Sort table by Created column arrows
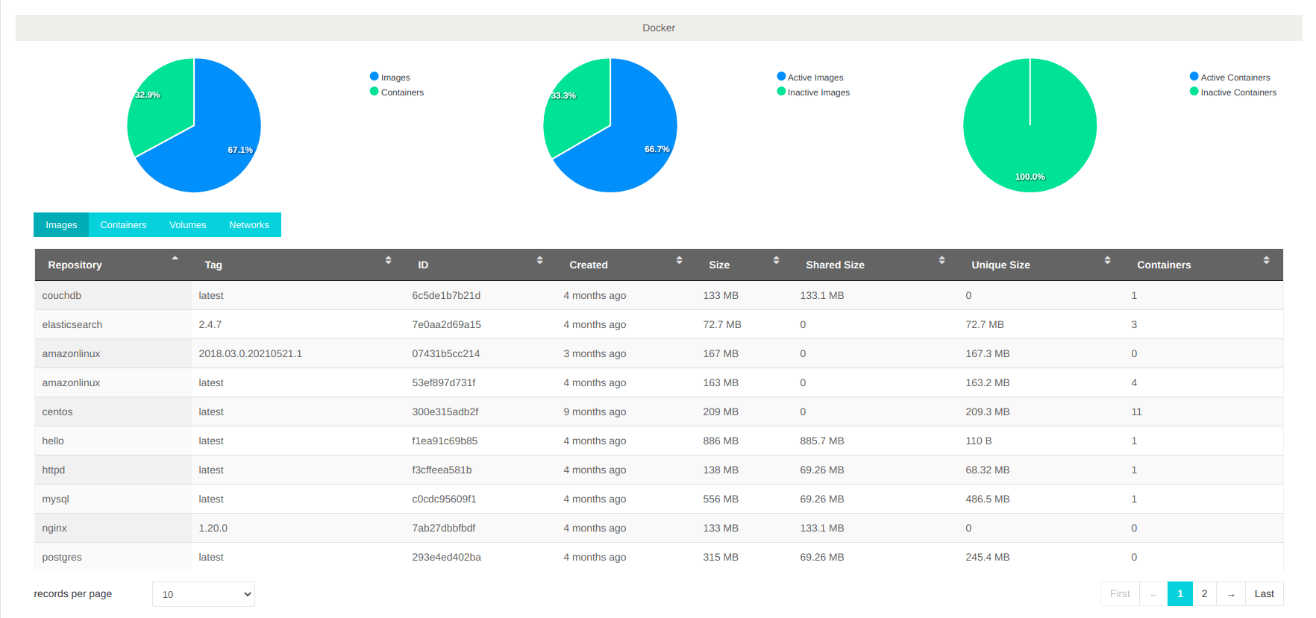Image resolution: width=1316 pixels, height=618 pixels. (x=679, y=260)
